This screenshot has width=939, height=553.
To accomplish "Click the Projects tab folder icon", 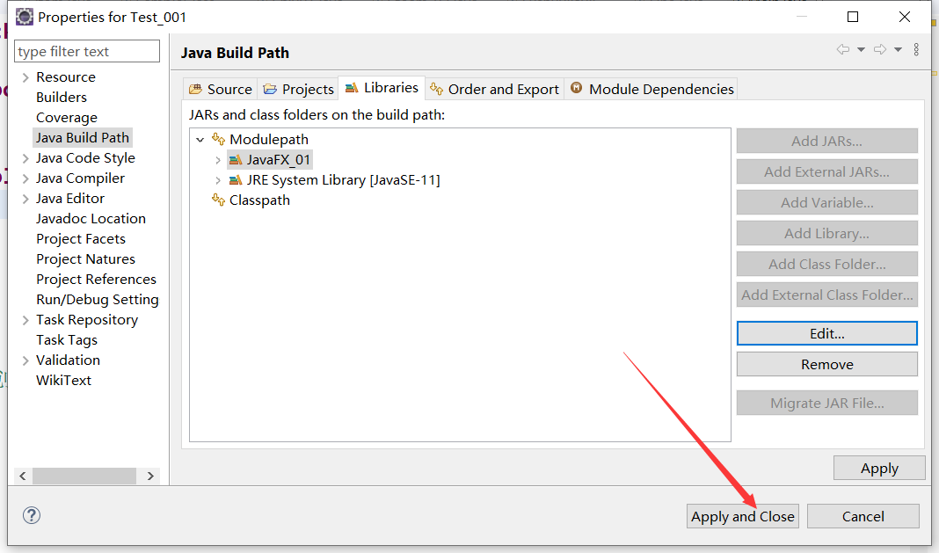I will point(269,88).
